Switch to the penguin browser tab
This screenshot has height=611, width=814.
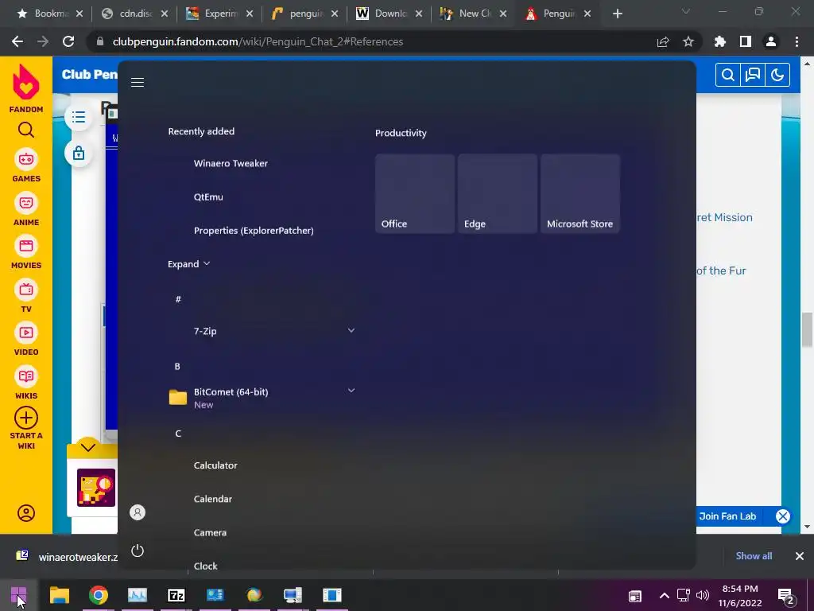click(x=304, y=14)
